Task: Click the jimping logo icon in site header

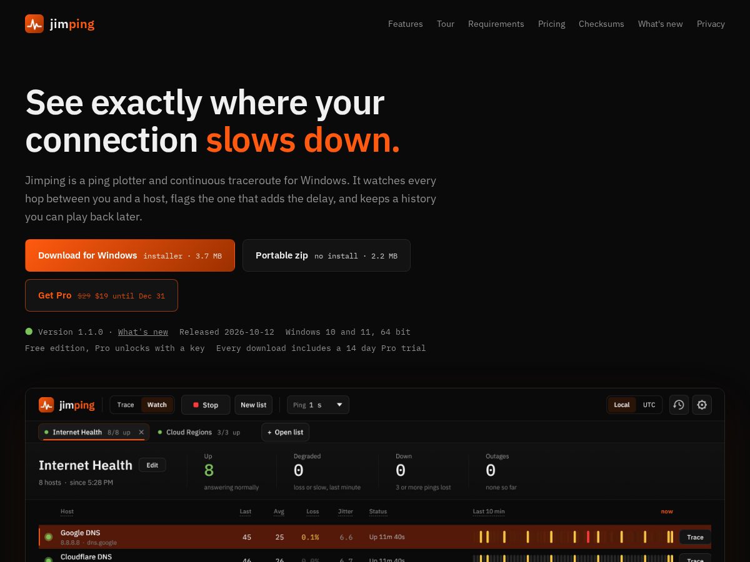Action: (34, 24)
